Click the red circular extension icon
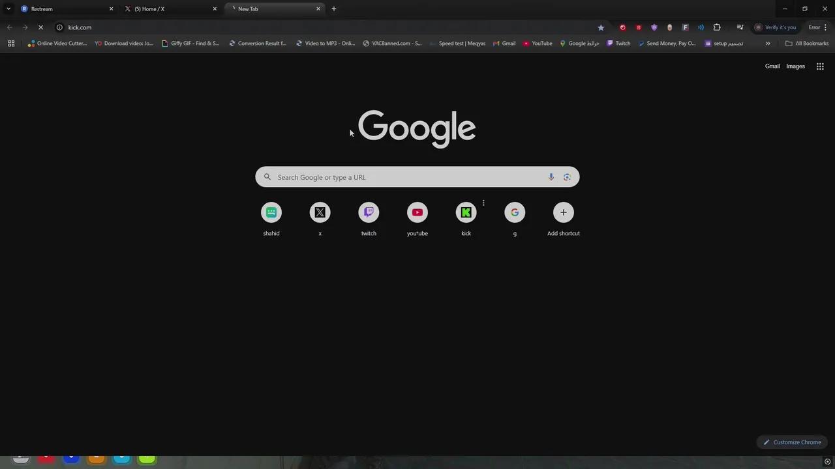The image size is (835, 469). point(622,27)
